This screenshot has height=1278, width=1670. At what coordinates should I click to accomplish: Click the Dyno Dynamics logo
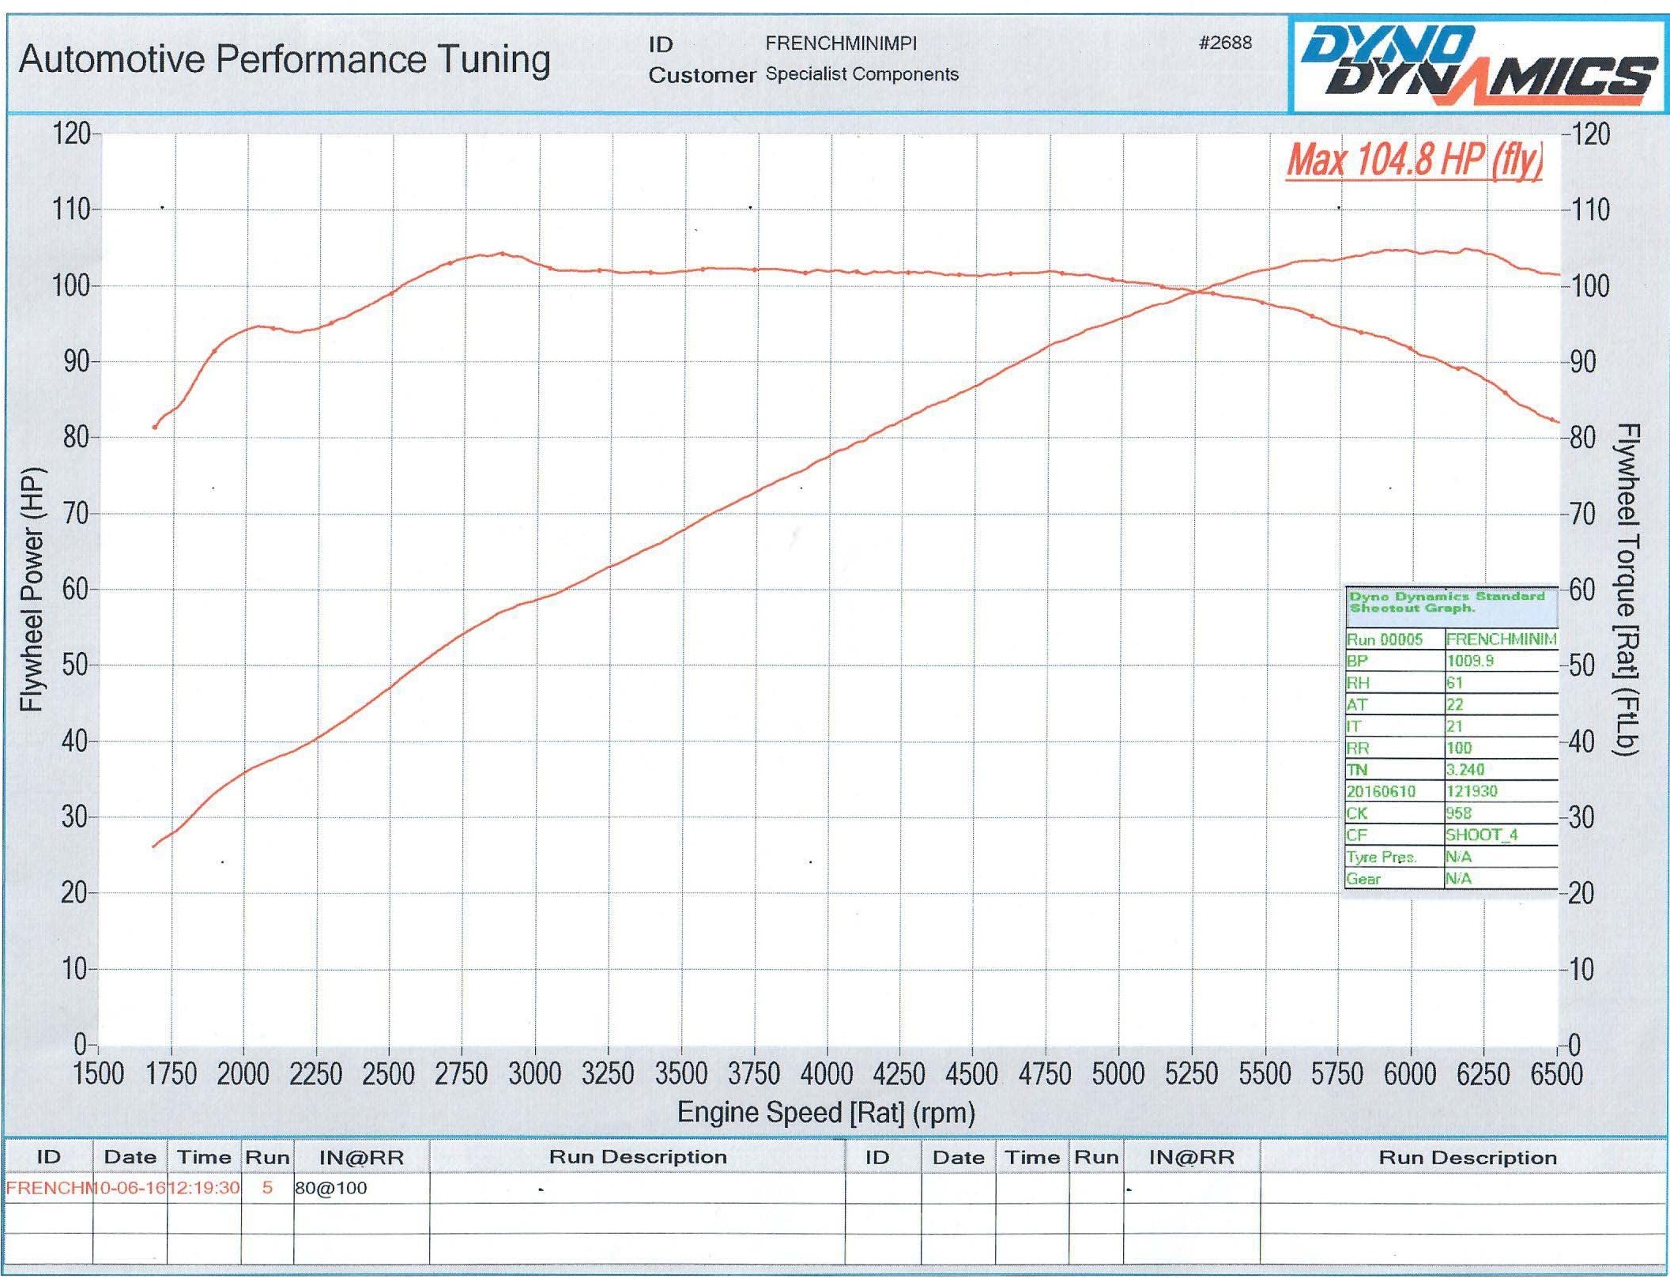(1478, 65)
